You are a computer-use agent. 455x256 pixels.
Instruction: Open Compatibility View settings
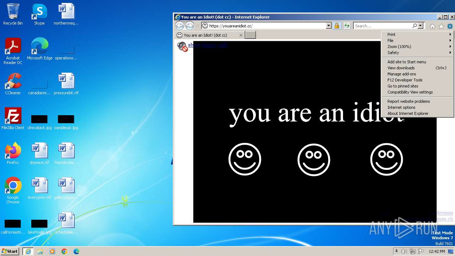click(x=417, y=92)
